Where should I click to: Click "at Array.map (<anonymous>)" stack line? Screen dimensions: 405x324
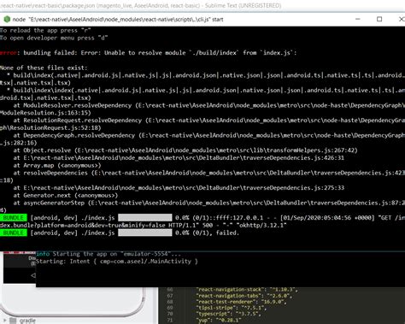[57, 165]
